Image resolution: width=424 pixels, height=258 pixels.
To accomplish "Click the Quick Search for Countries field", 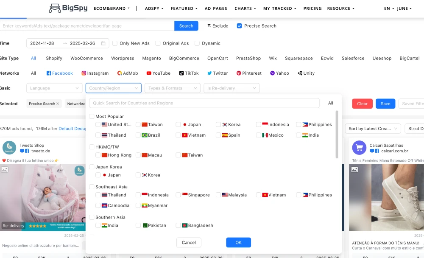I will click(x=204, y=103).
